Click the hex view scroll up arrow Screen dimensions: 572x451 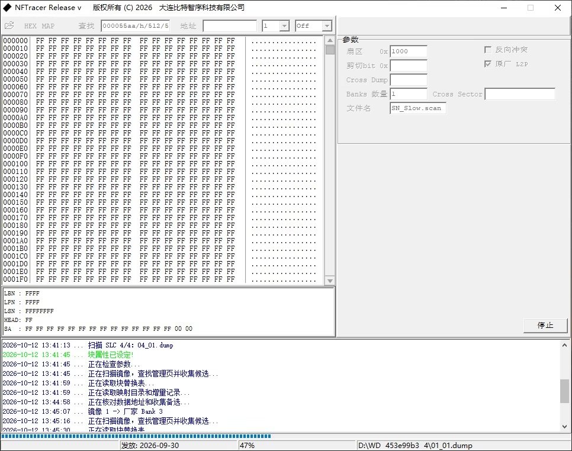pyautogui.click(x=330, y=40)
